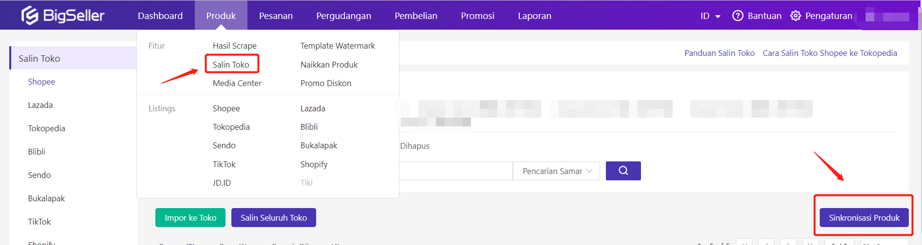Open the ID language dropdown
Image resolution: width=922 pixels, height=245 pixels.
click(710, 16)
